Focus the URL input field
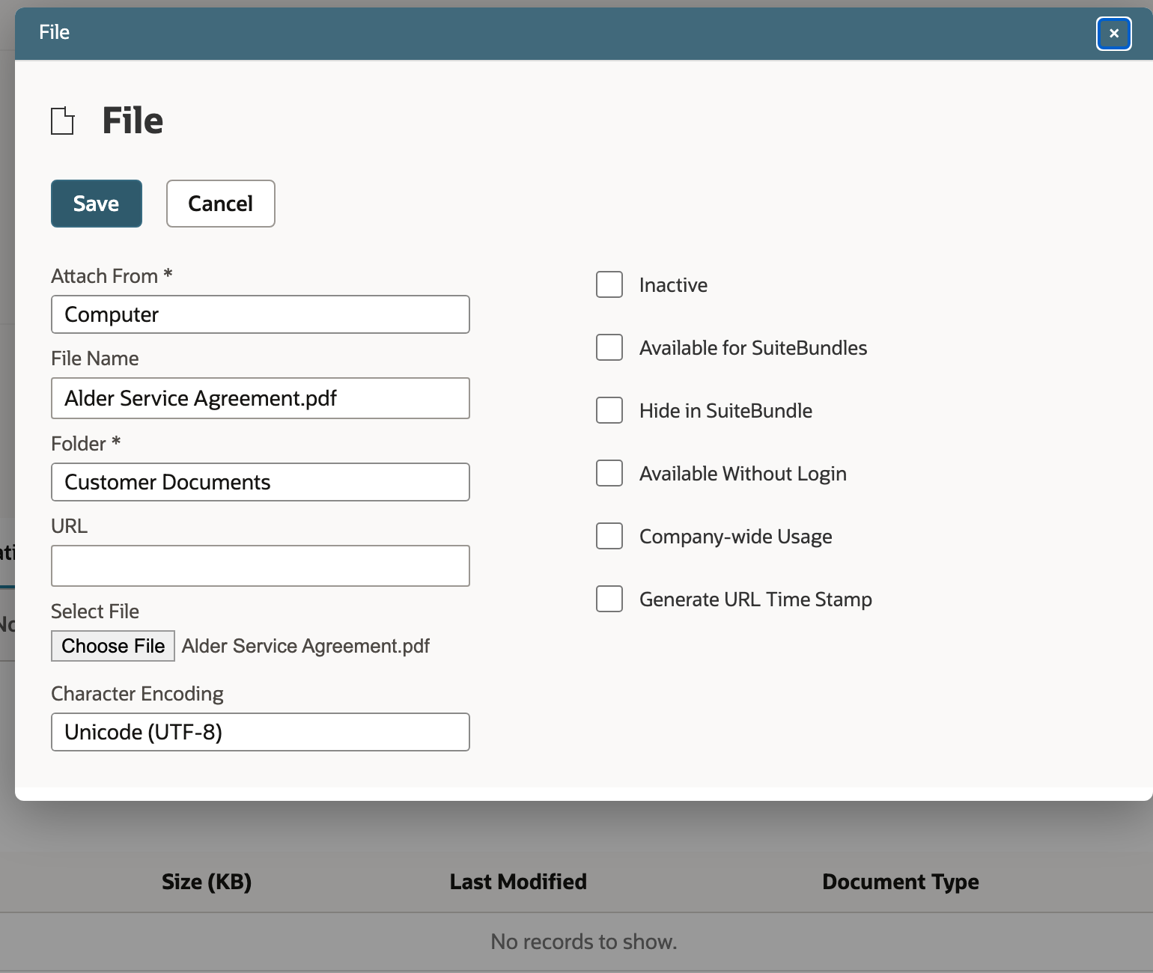The width and height of the screenshot is (1153, 973). click(261, 566)
